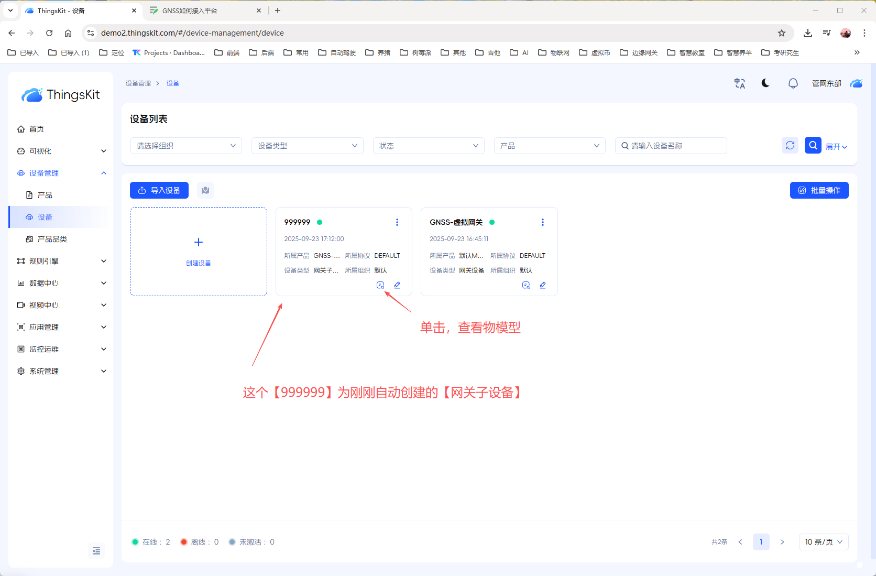Open the 请选择组织 dropdown
This screenshot has height=576, width=876.
point(186,146)
